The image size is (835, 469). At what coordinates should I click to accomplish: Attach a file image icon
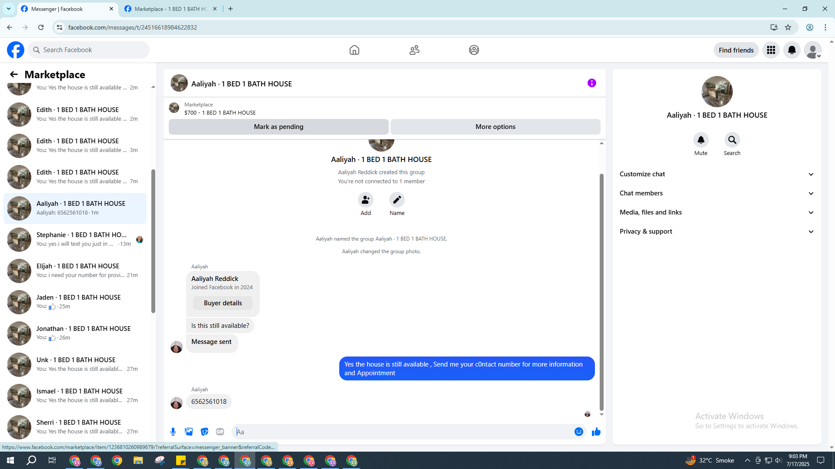[189, 432]
